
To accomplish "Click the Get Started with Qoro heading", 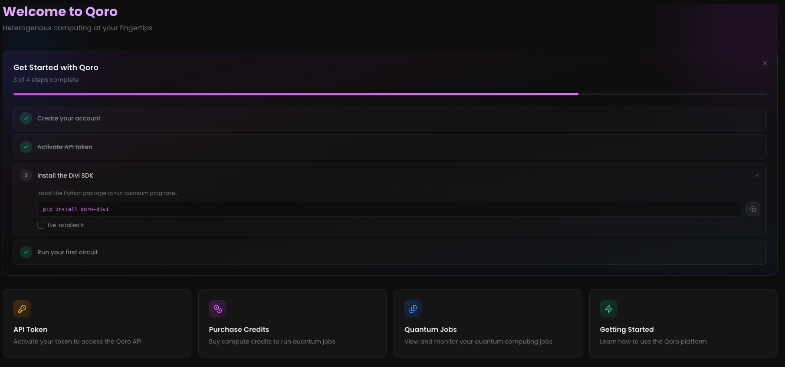I will click(56, 68).
